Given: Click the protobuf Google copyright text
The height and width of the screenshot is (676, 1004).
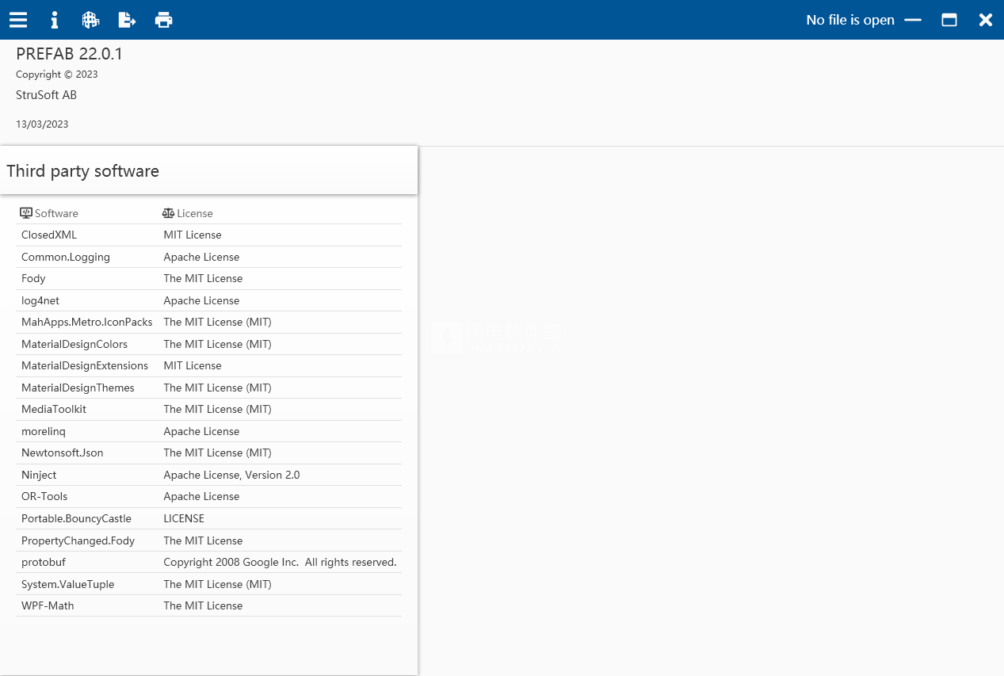Looking at the screenshot, I should point(280,562).
